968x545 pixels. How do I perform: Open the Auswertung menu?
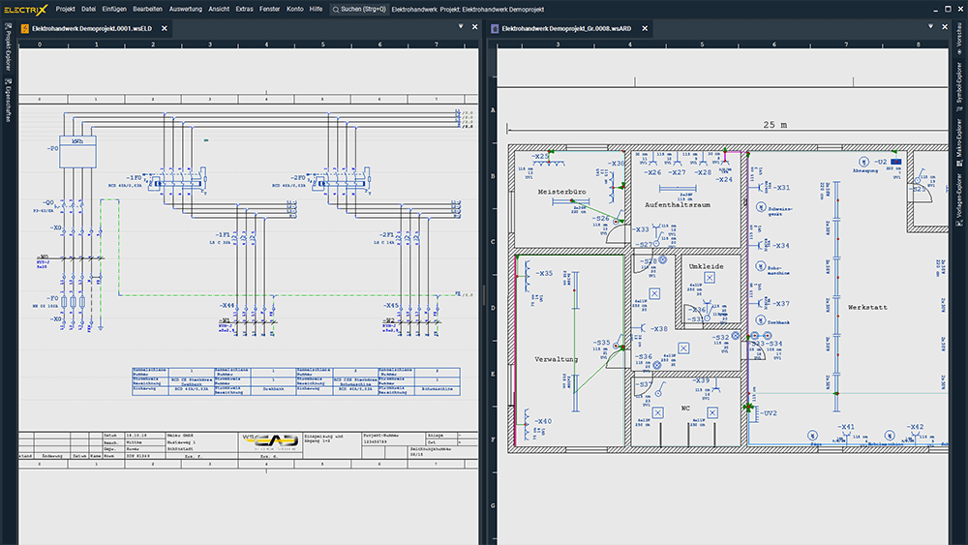tap(185, 10)
